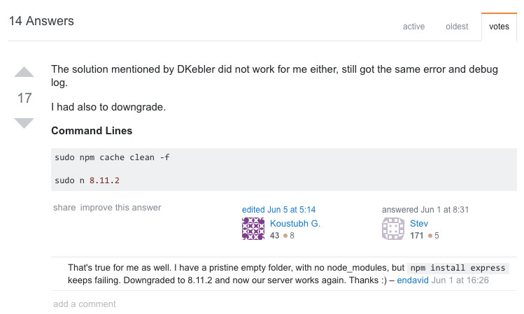
Task: Visit Stev's profile name link
Action: click(x=419, y=224)
